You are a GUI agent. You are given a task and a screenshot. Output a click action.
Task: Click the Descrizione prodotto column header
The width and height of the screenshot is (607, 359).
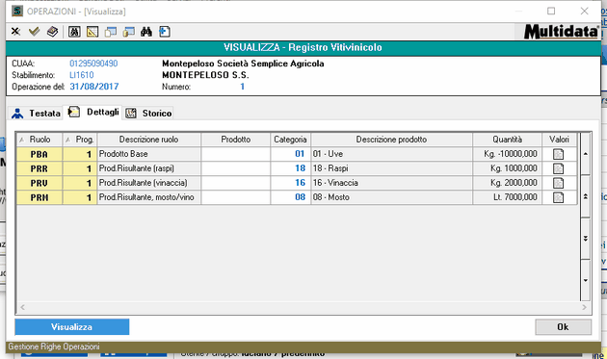(391, 140)
